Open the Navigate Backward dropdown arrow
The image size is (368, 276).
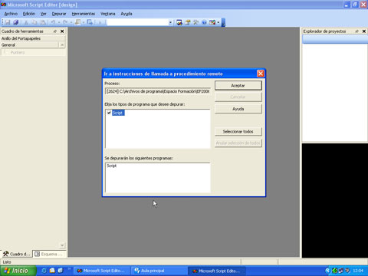point(84,22)
